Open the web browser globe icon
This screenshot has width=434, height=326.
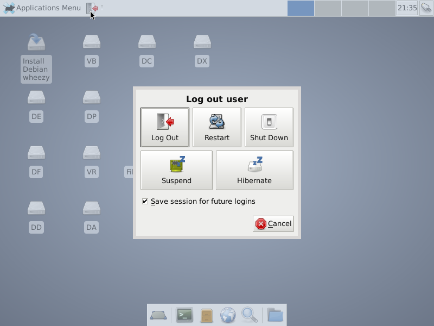pos(228,315)
